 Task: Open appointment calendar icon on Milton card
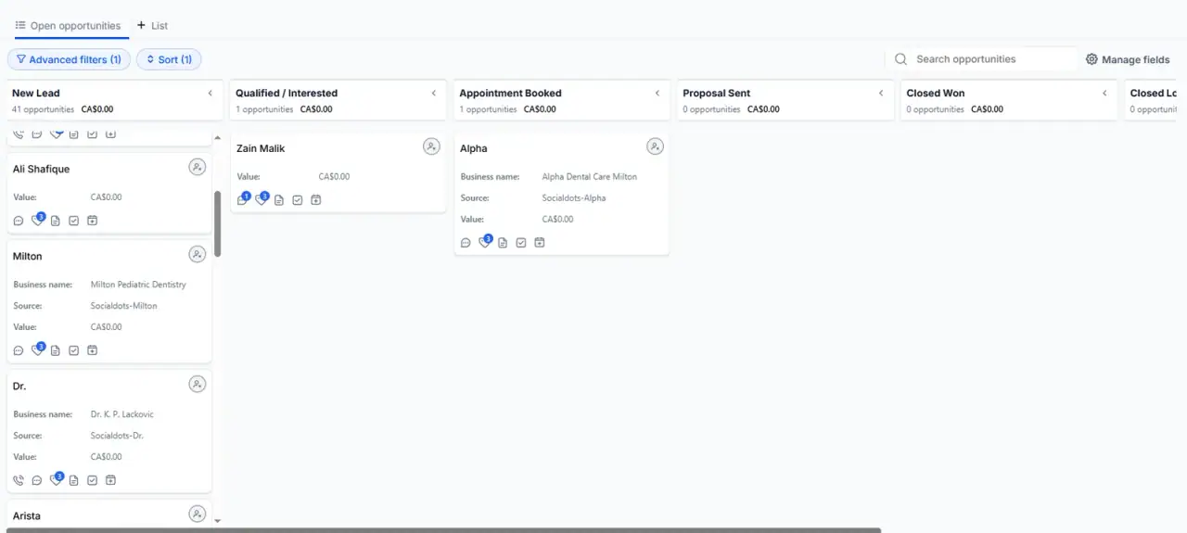tap(93, 350)
